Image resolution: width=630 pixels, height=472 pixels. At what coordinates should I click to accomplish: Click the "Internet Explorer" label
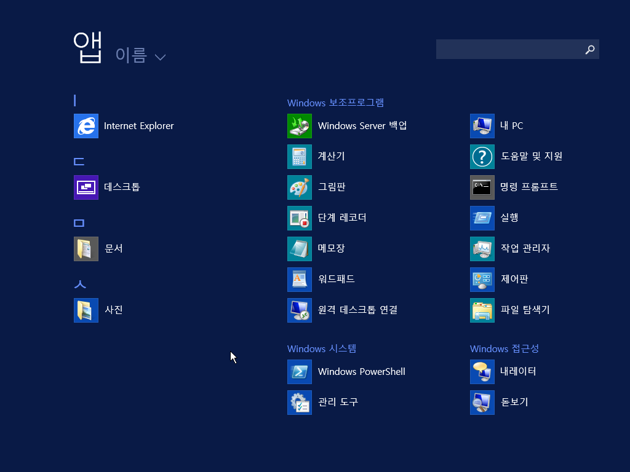(139, 126)
